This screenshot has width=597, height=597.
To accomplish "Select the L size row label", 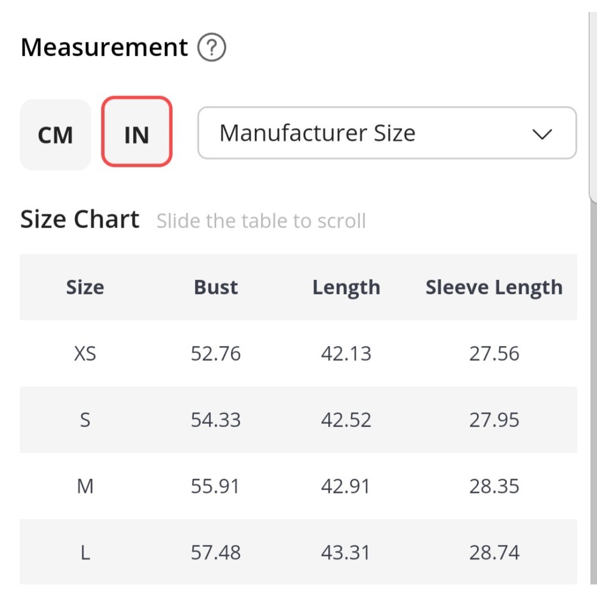I will 85,552.
